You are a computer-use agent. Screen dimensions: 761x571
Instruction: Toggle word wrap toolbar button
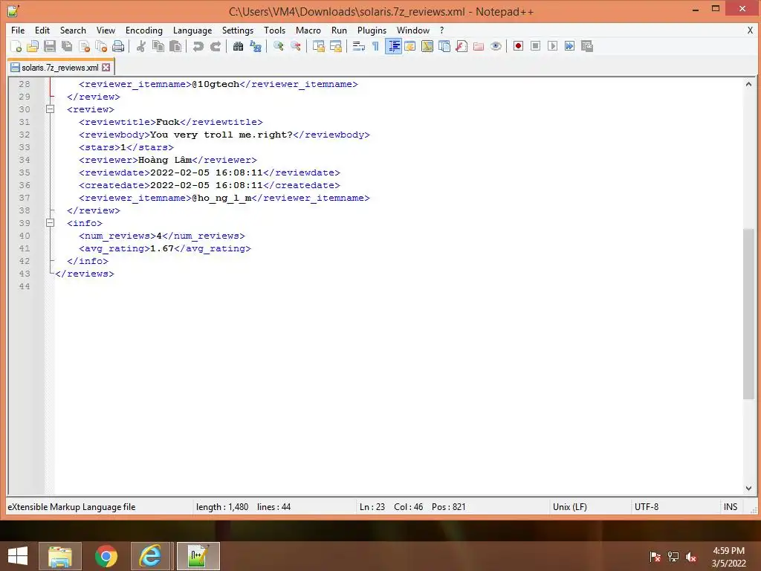click(x=359, y=46)
